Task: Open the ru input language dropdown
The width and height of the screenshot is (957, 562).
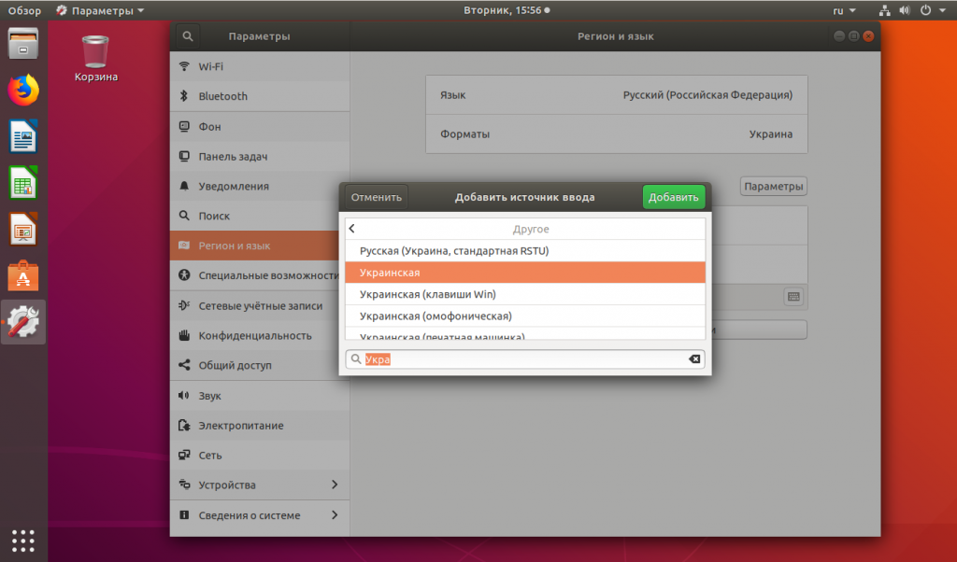Action: (x=845, y=10)
